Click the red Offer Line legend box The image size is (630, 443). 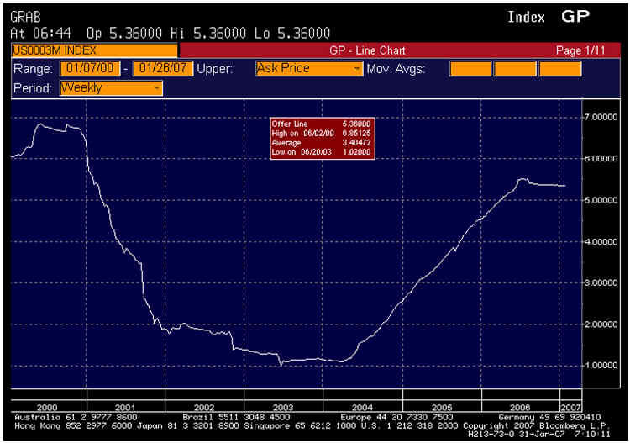(x=322, y=137)
